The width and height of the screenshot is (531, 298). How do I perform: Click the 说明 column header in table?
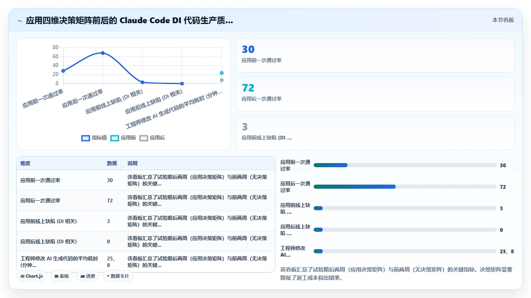132,163
